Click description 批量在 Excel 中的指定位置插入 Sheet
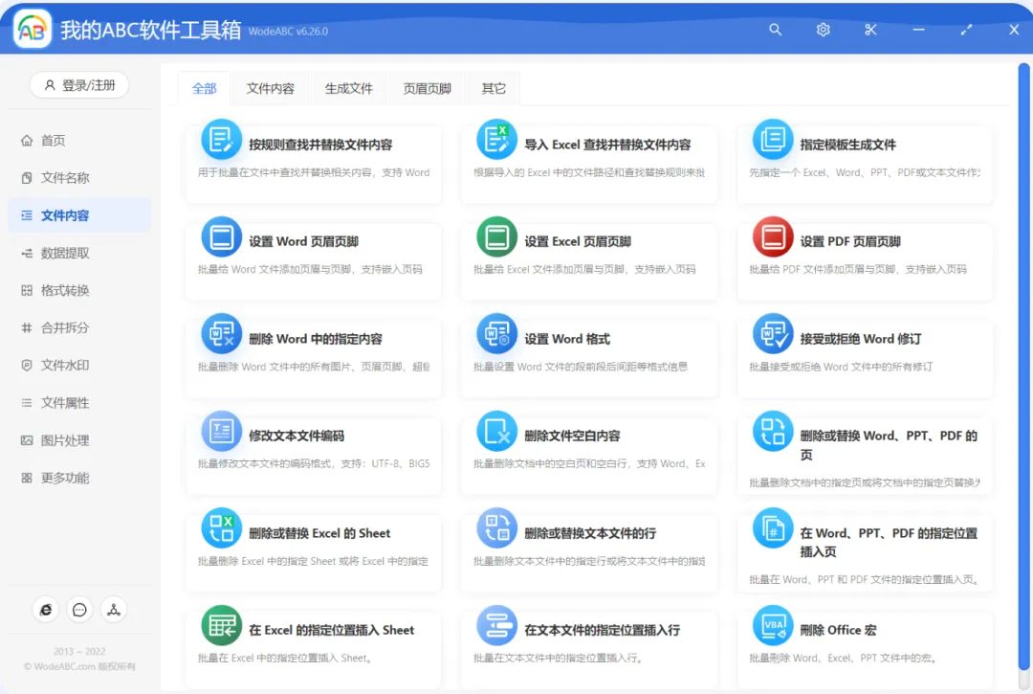 [x=285, y=659]
